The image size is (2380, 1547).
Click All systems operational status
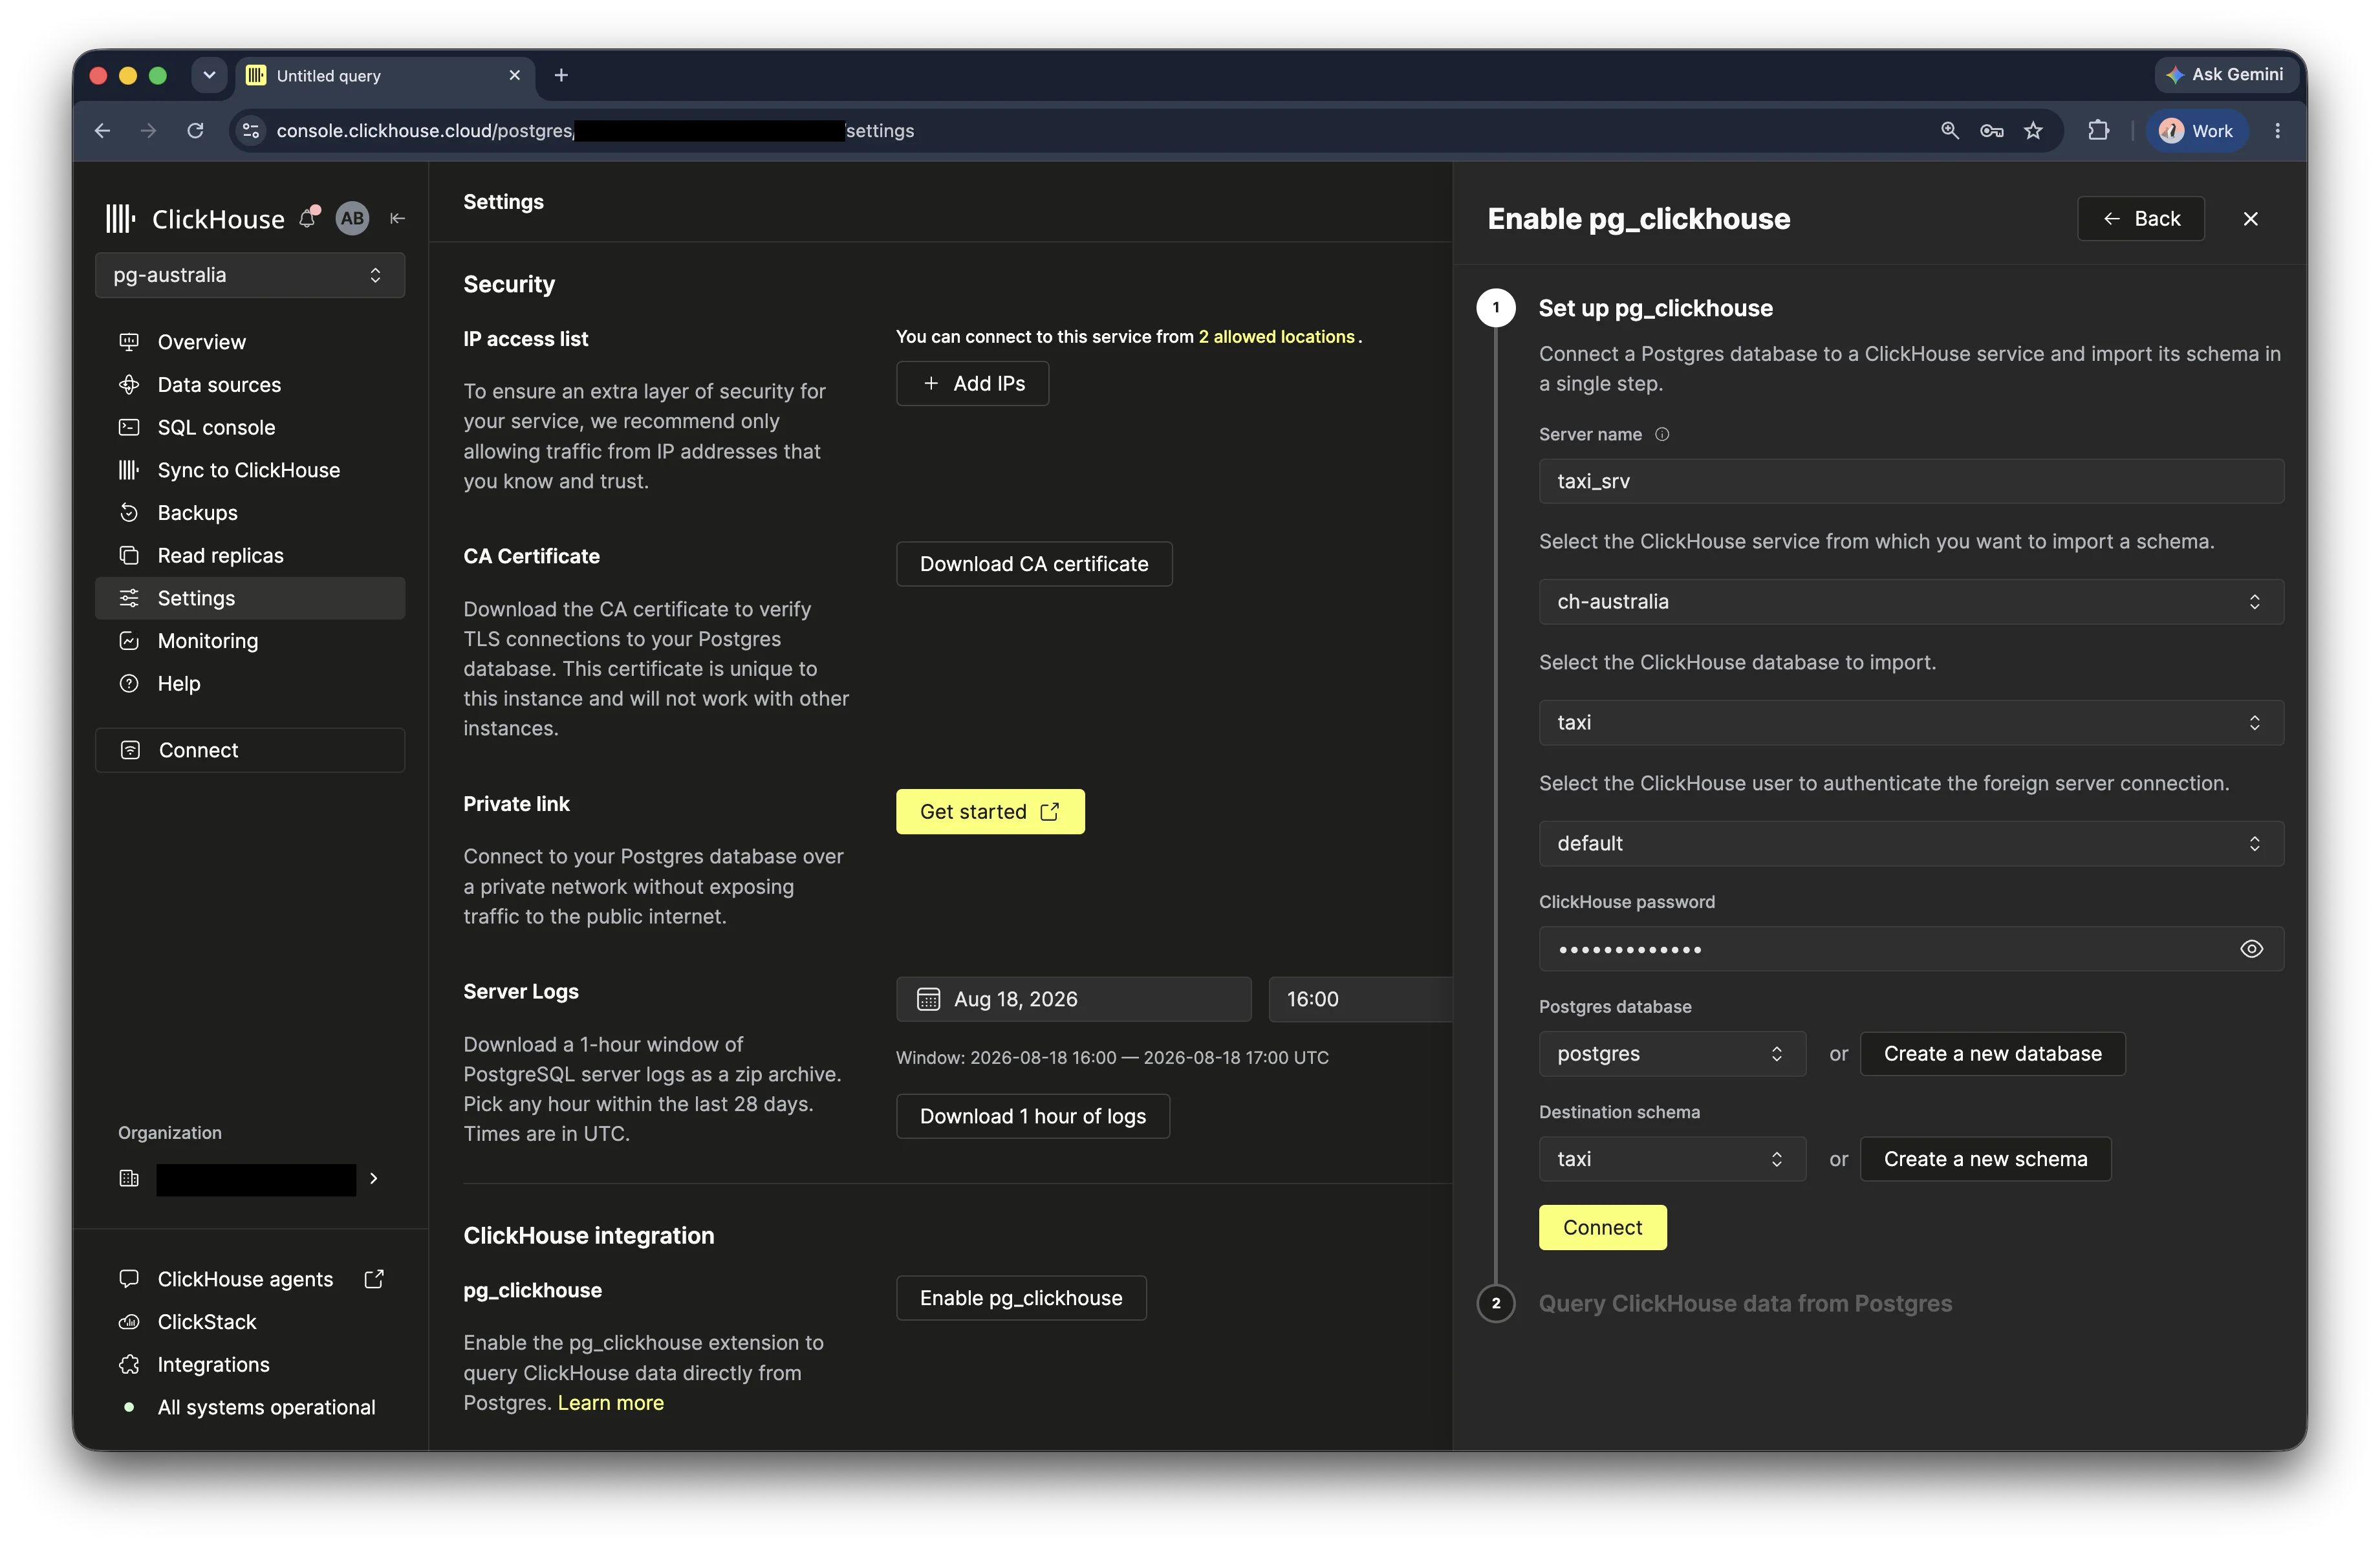[x=250, y=1407]
